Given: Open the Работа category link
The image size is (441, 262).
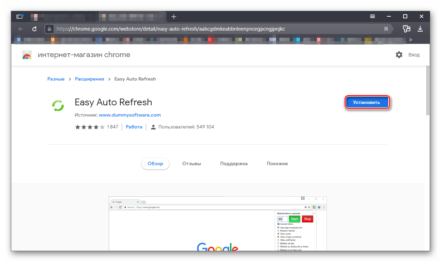Looking at the screenshot, I should pos(134,127).
